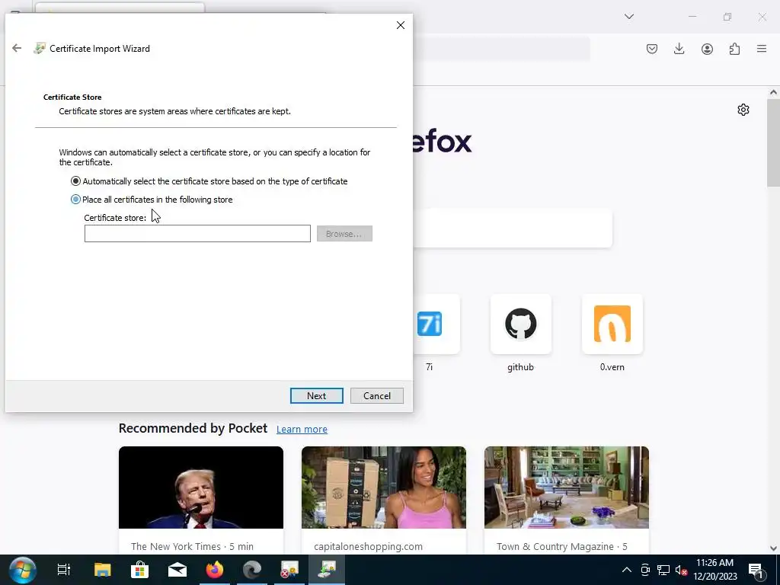Click Firefox address bar
Image resolution: width=780 pixels, height=585 pixels.
pos(501,49)
